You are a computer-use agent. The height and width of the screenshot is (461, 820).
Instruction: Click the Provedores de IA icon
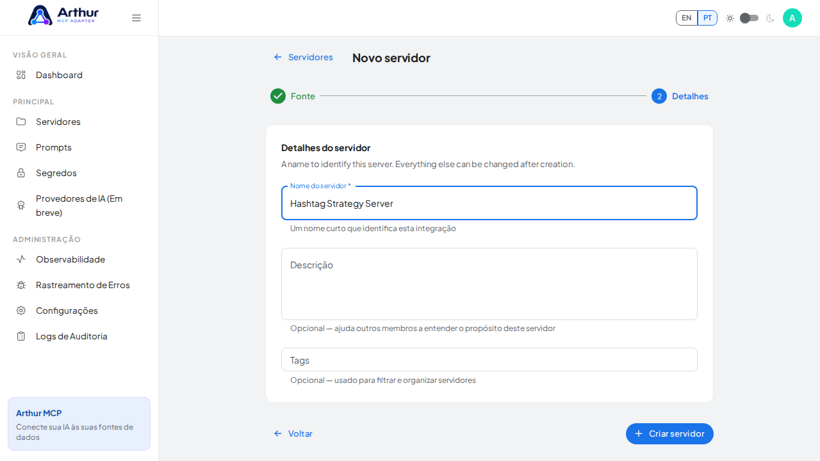(x=21, y=206)
